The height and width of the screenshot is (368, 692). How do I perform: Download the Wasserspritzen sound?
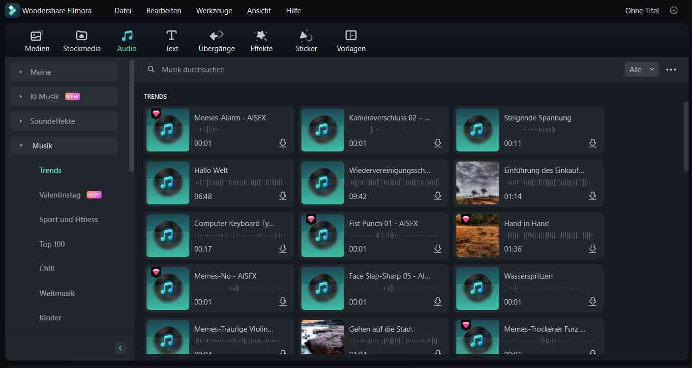593,301
